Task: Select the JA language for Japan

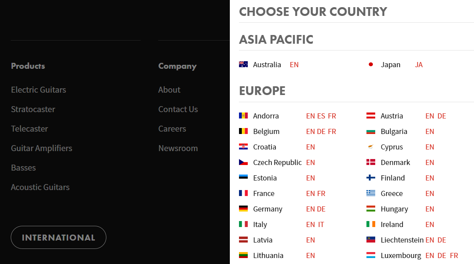Action: click(x=419, y=64)
